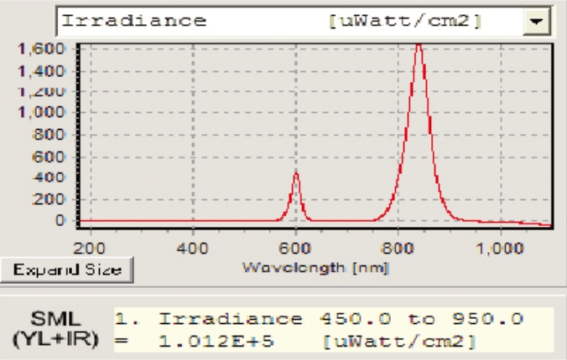
Task: Select the 400 wavelength axis tick
Action: 194,248
